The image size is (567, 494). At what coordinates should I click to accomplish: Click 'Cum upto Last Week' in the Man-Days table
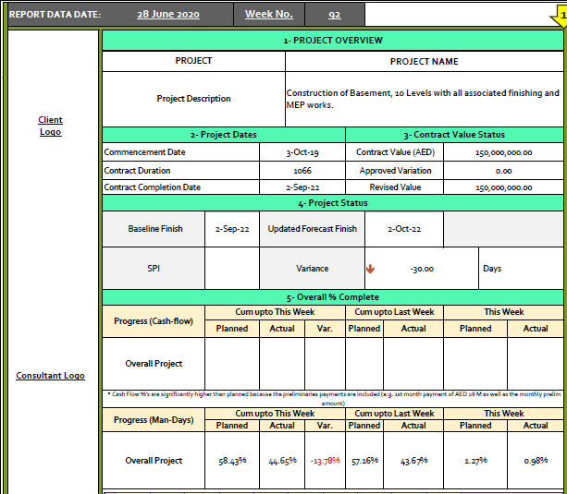[x=394, y=414]
